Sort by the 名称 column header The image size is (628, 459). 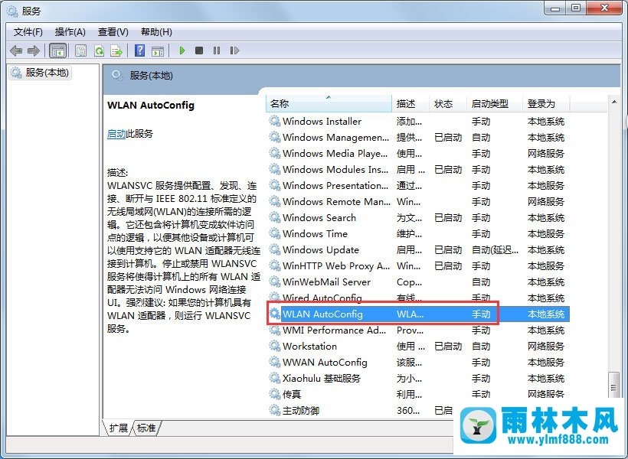pos(329,103)
